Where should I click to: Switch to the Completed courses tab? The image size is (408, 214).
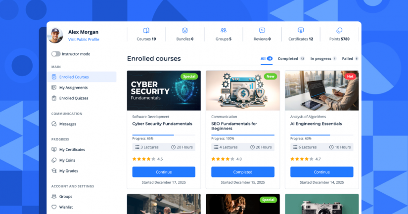pyautogui.click(x=288, y=59)
